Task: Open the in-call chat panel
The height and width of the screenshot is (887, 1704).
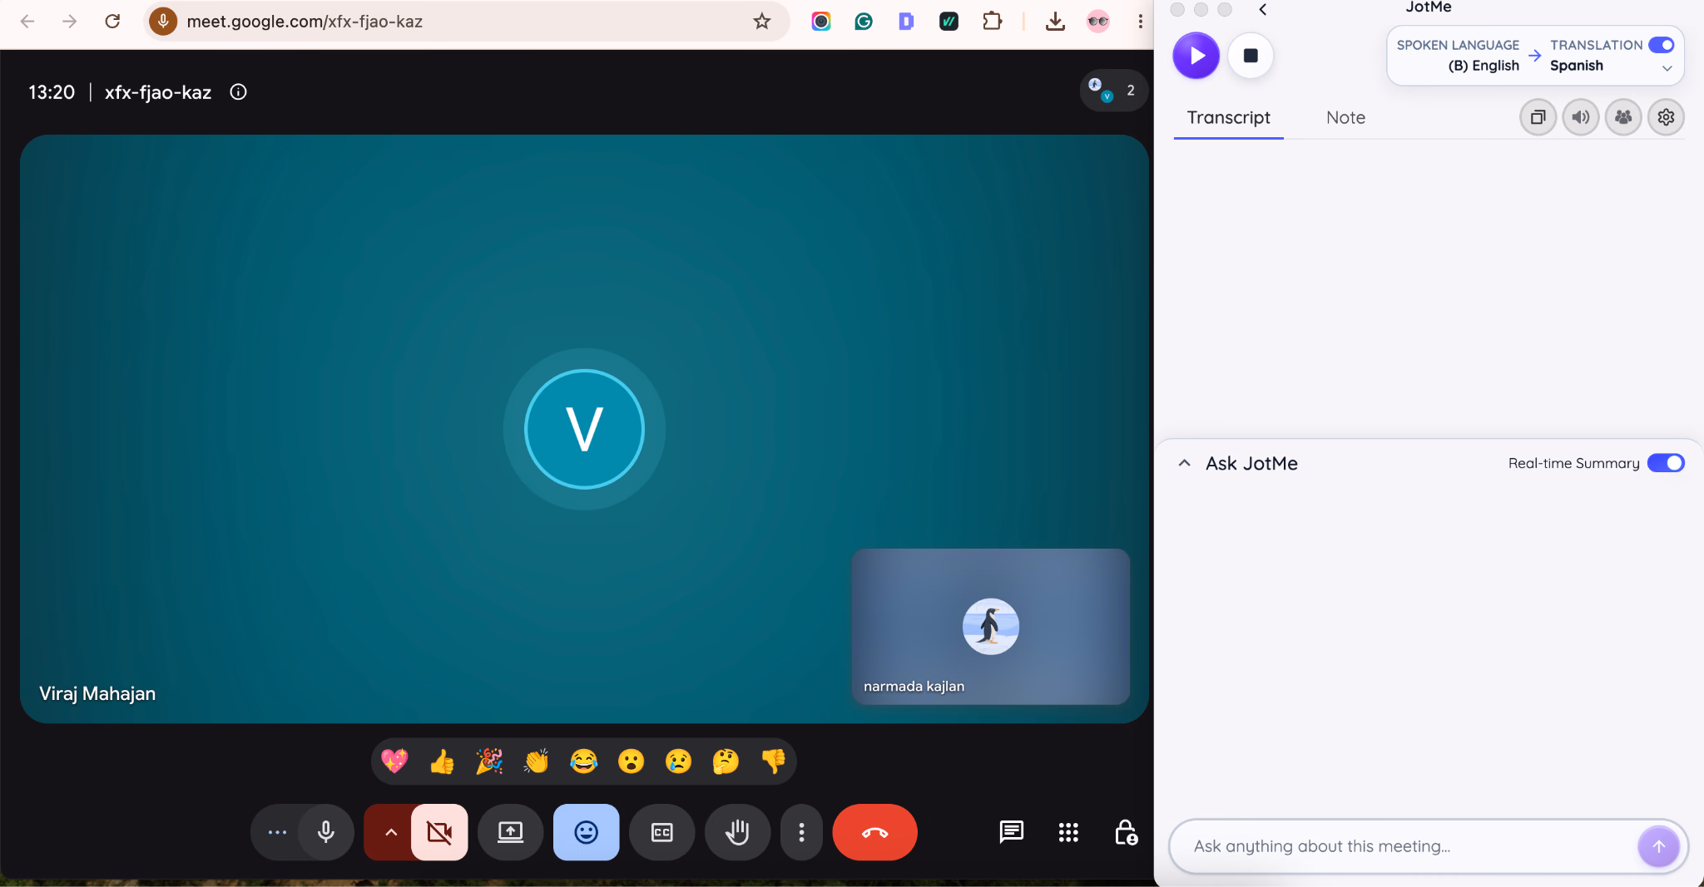Action: pyautogui.click(x=1011, y=831)
